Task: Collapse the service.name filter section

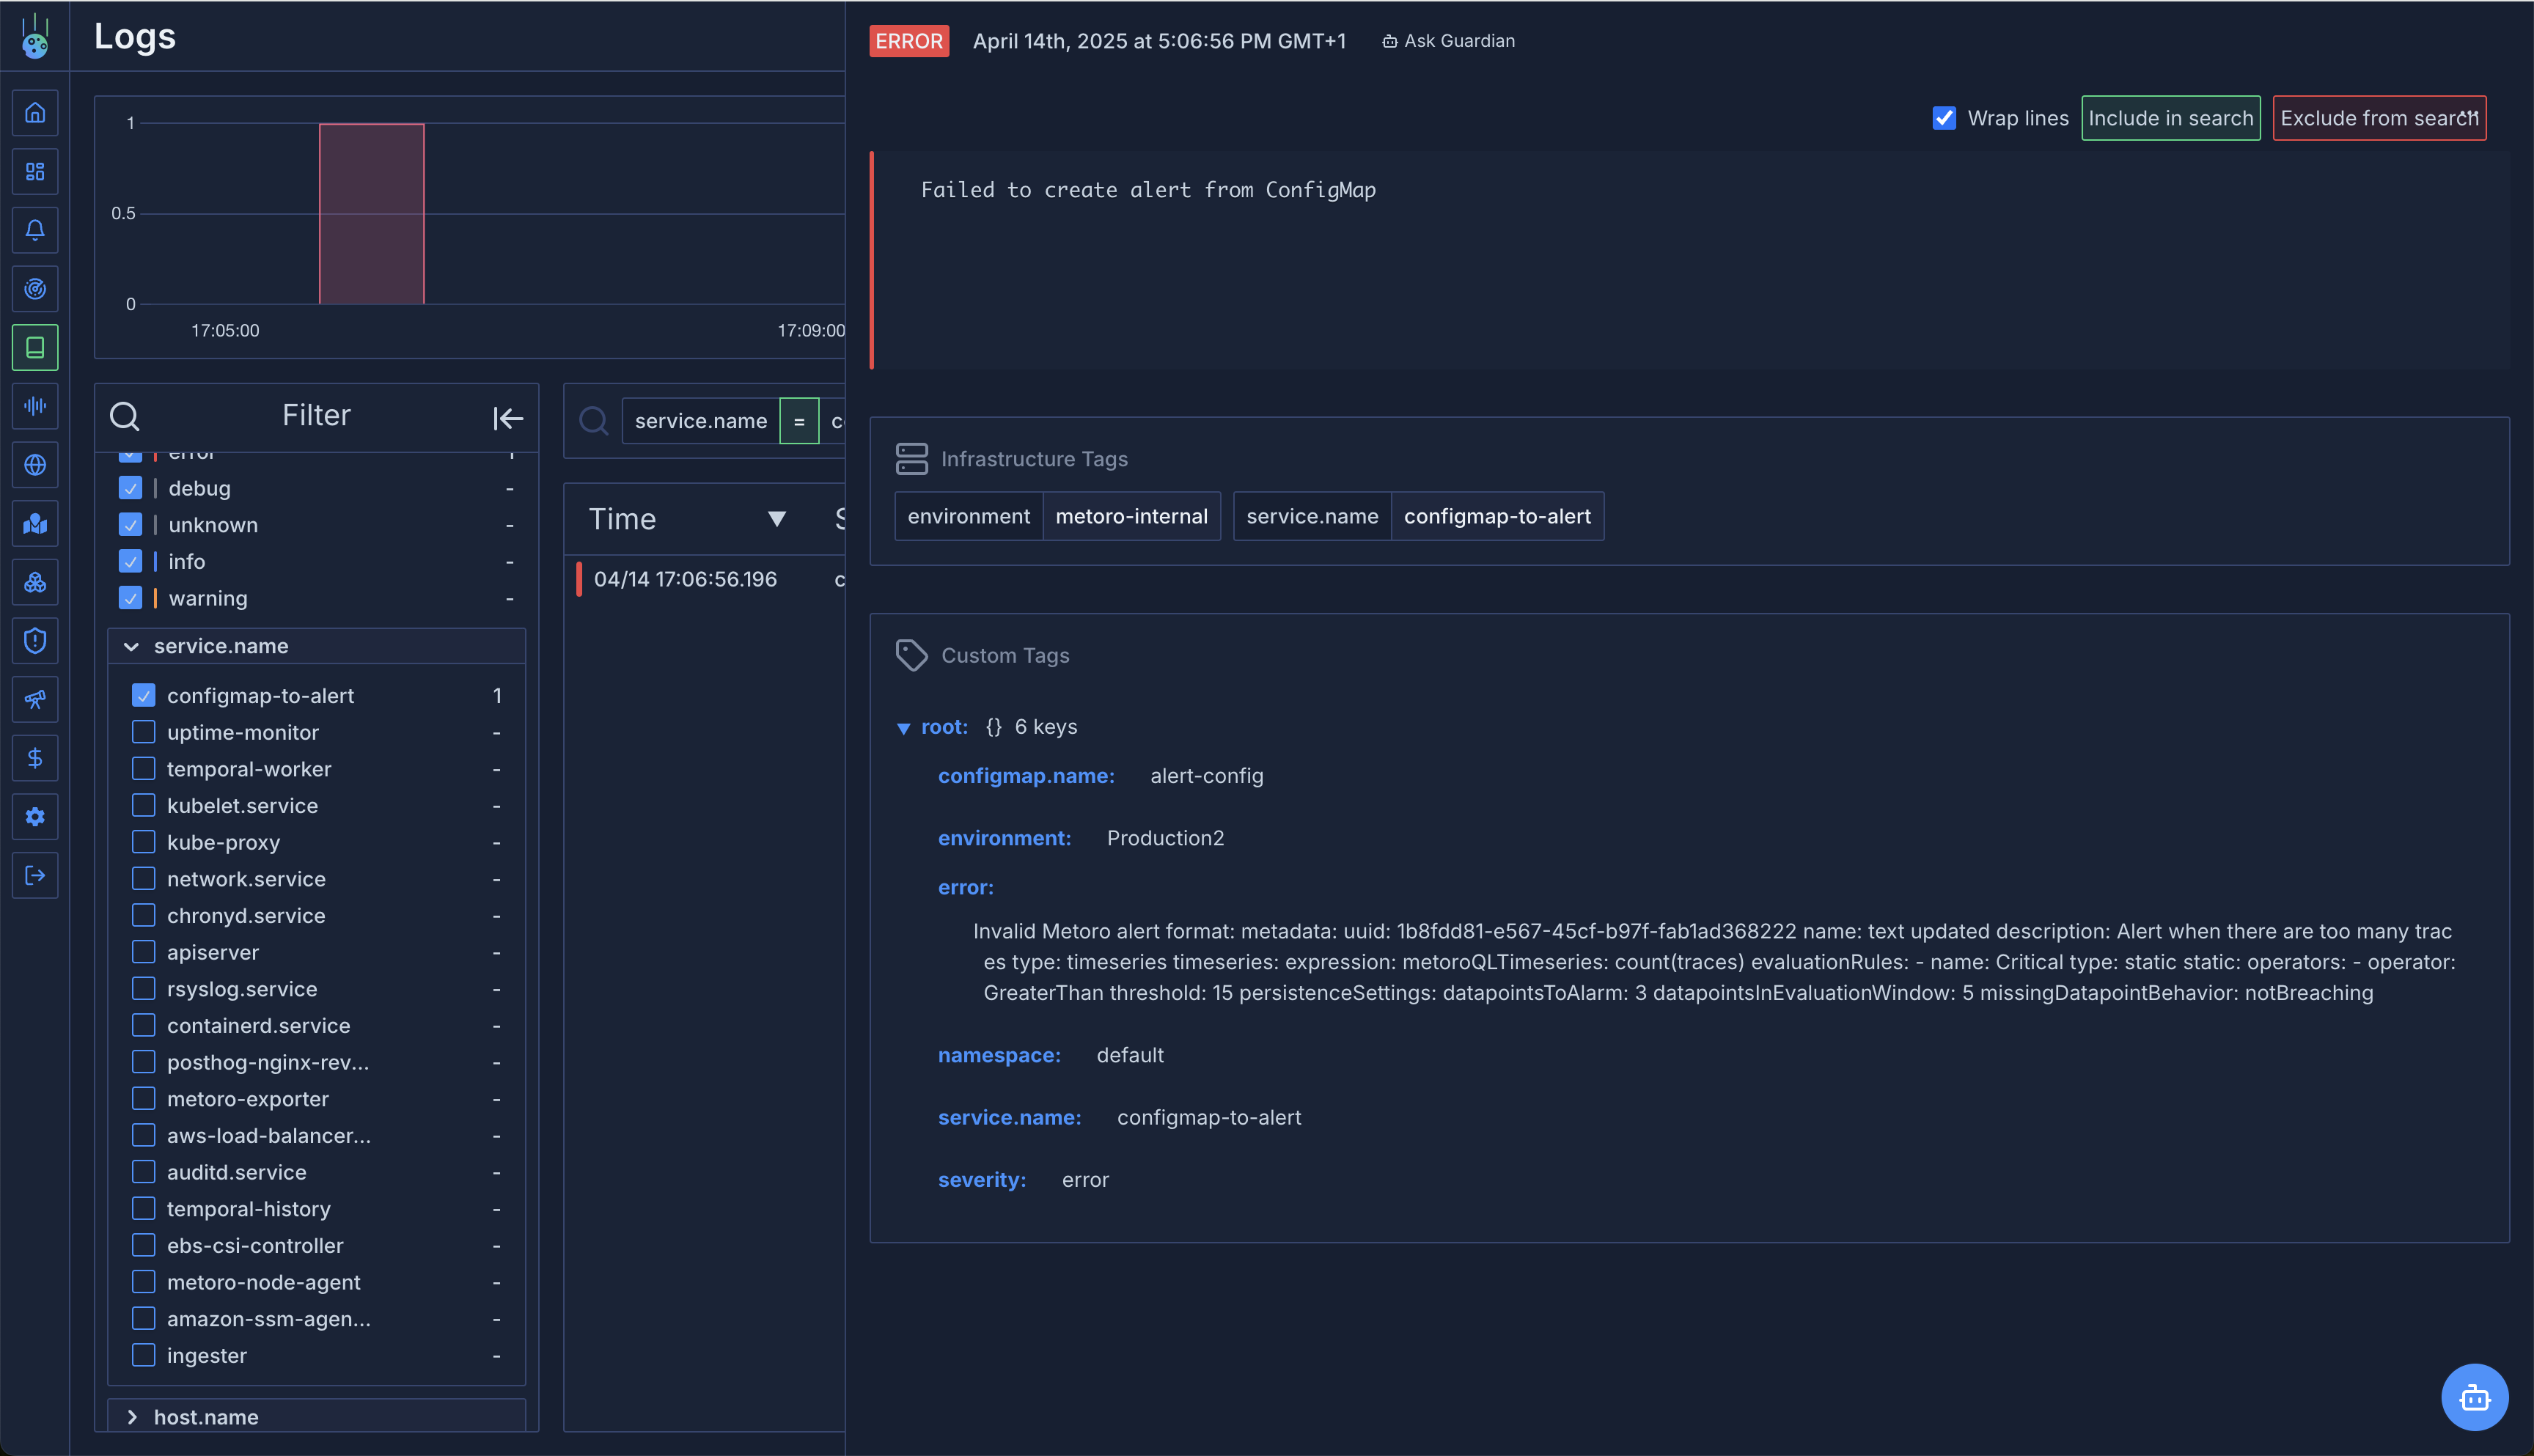Action: coord(131,647)
